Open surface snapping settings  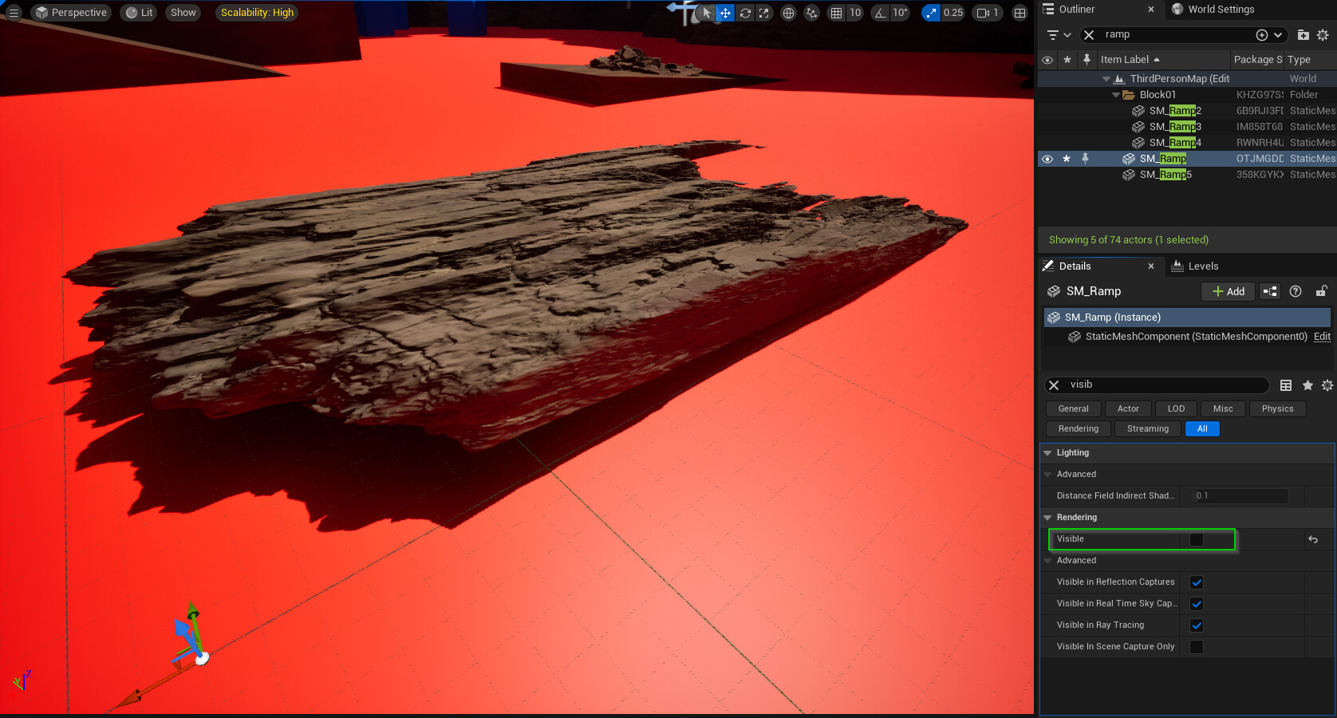point(811,13)
